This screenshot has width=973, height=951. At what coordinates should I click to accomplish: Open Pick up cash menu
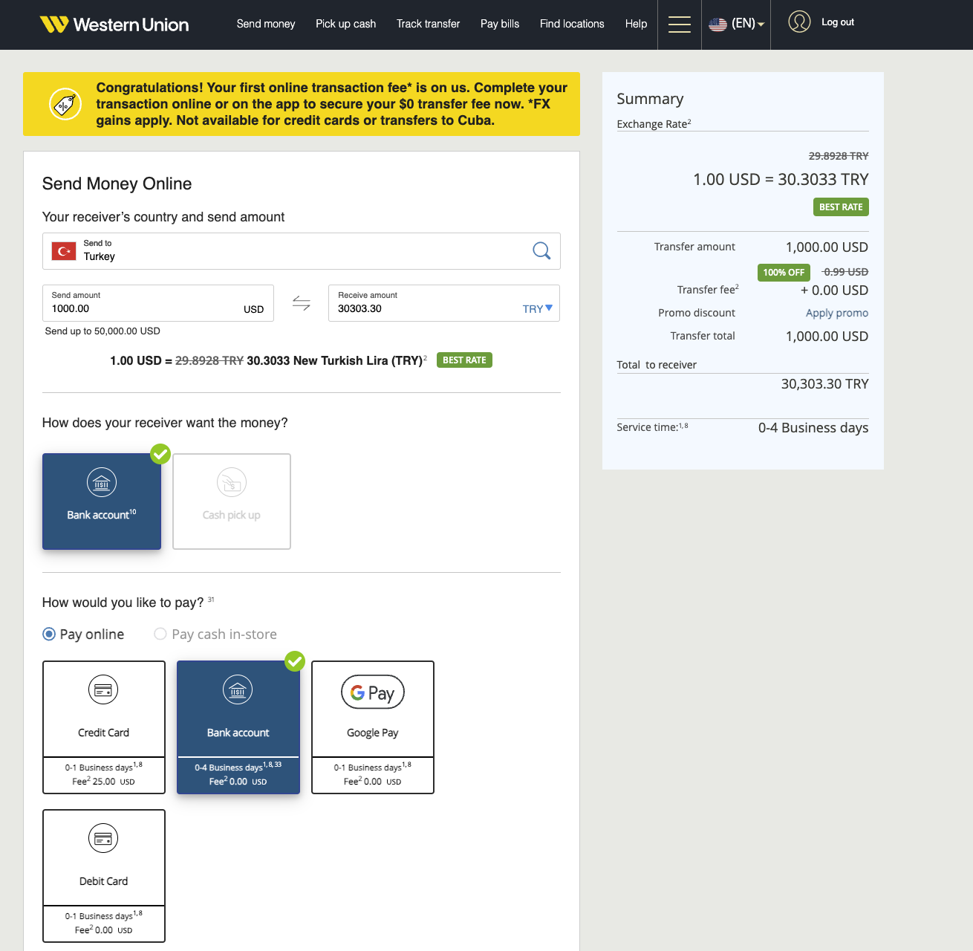[x=346, y=24]
